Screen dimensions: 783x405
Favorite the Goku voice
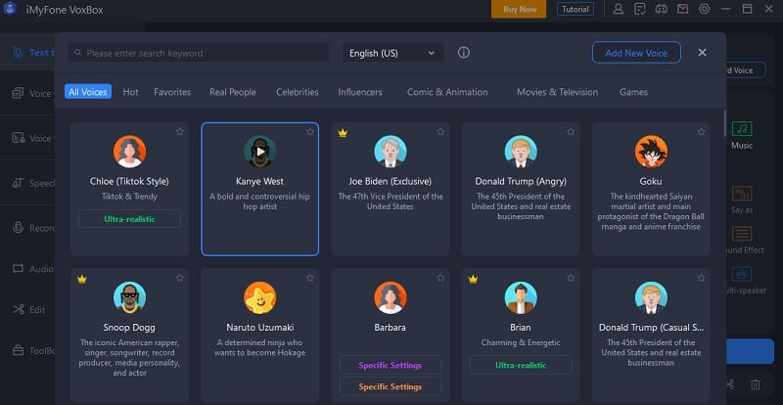coord(701,132)
